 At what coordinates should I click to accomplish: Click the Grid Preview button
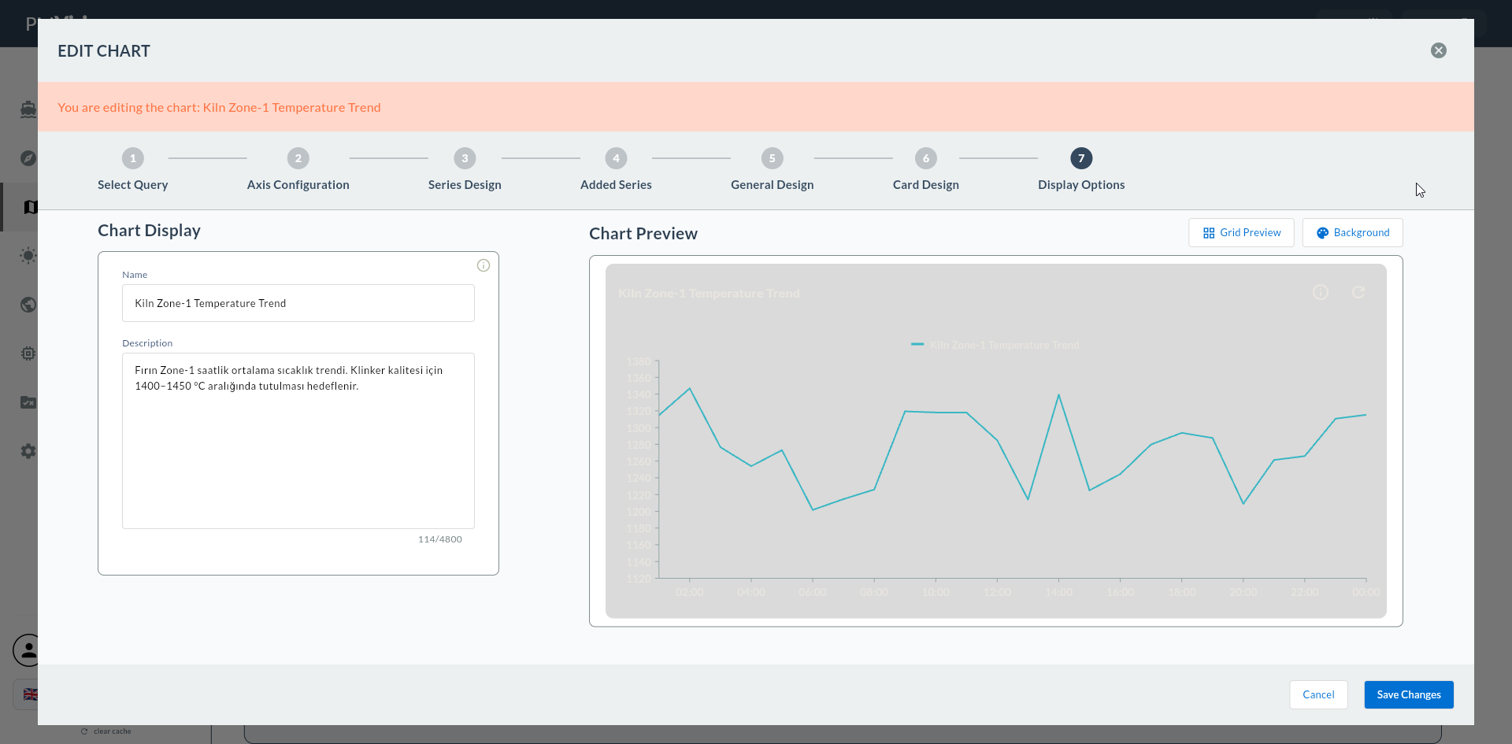pos(1241,232)
